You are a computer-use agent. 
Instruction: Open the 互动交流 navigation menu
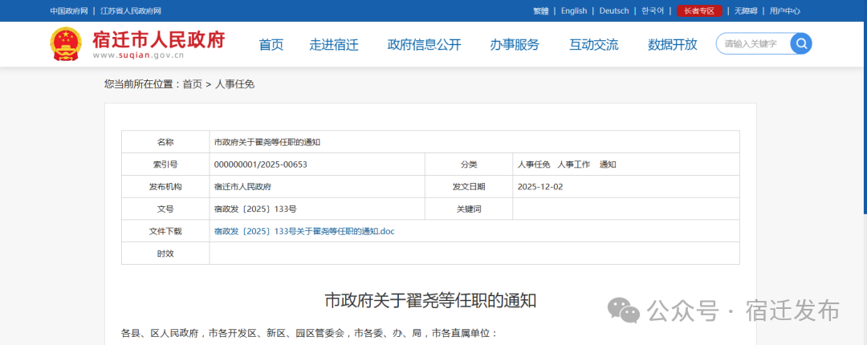pos(594,44)
